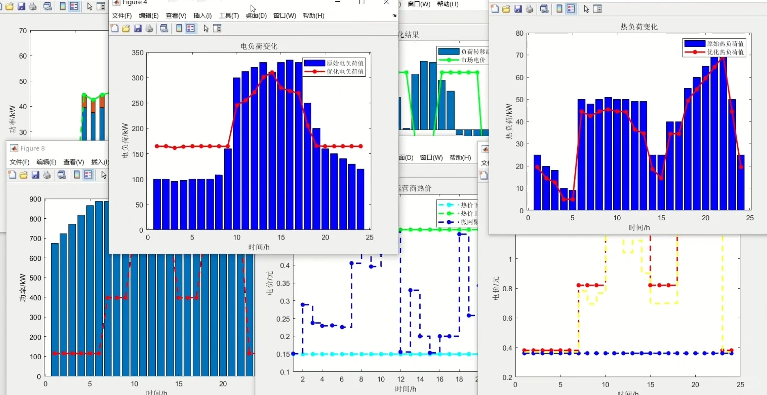This screenshot has height=395, width=767.
Task: Print Figure 4 with the printer icon
Action: (x=149, y=28)
